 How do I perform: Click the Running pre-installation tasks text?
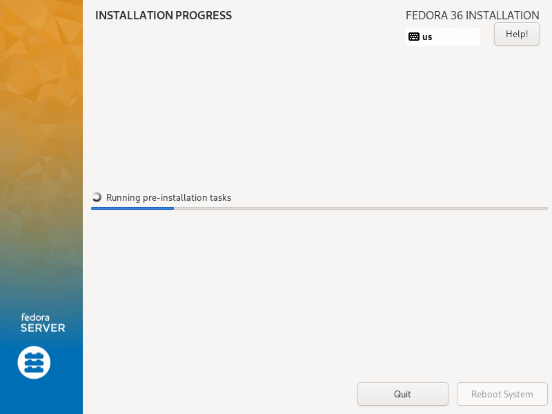coord(168,197)
